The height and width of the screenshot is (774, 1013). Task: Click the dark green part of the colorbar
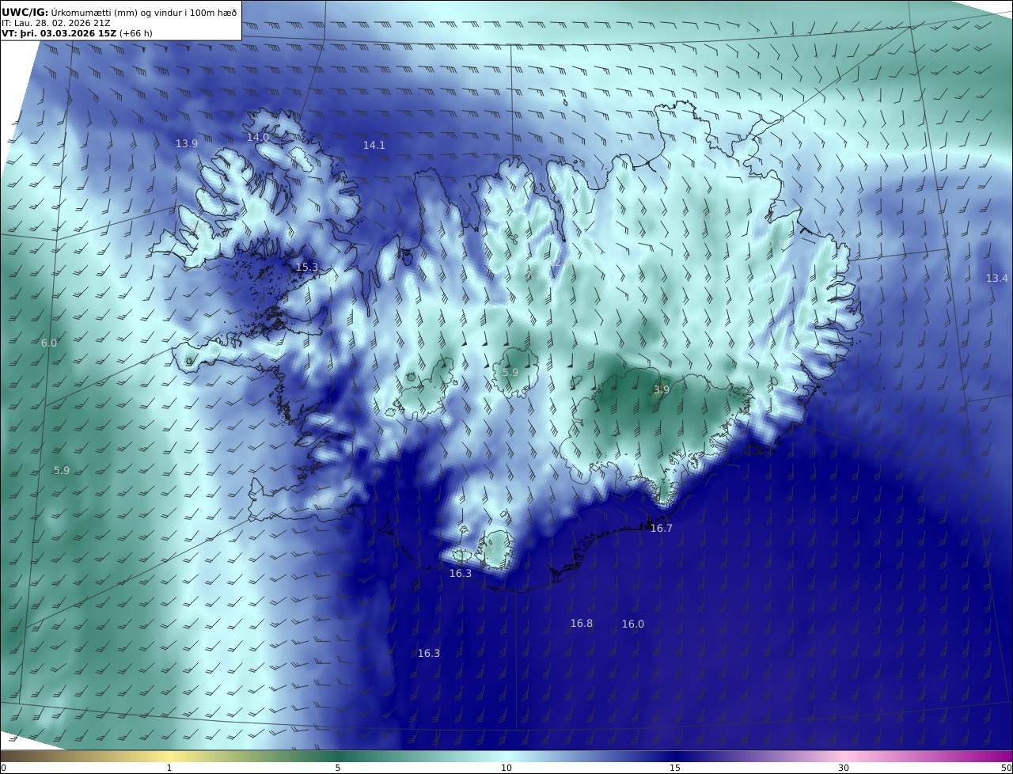click(338, 756)
